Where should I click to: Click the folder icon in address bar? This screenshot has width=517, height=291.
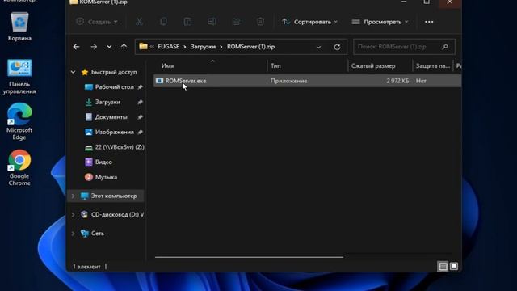(143, 47)
